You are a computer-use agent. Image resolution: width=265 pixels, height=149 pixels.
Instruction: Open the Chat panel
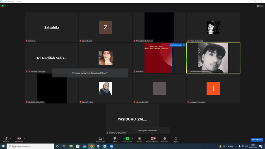[x=115, y=139]
